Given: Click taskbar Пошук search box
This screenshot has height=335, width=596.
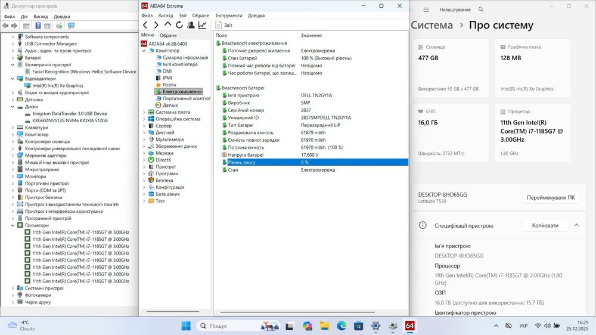Looking at the screenshot, I should (x=239, y=326).
